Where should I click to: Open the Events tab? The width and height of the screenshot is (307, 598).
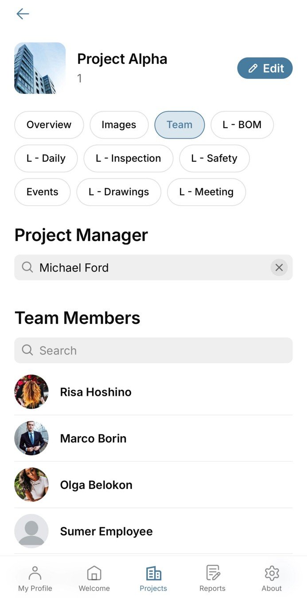click(43, 192)
